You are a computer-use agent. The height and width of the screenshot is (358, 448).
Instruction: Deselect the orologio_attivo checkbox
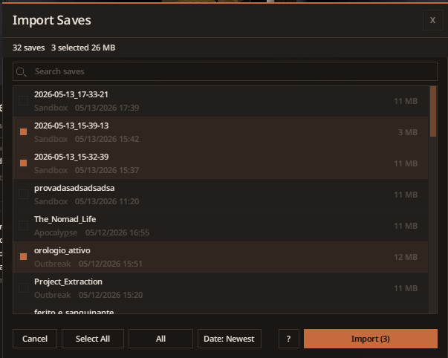[24, 256]
